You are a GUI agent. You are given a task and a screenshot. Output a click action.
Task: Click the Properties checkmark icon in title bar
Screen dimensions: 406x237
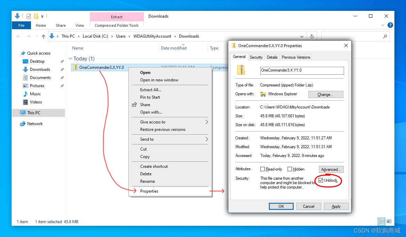(x=29, y=16)
